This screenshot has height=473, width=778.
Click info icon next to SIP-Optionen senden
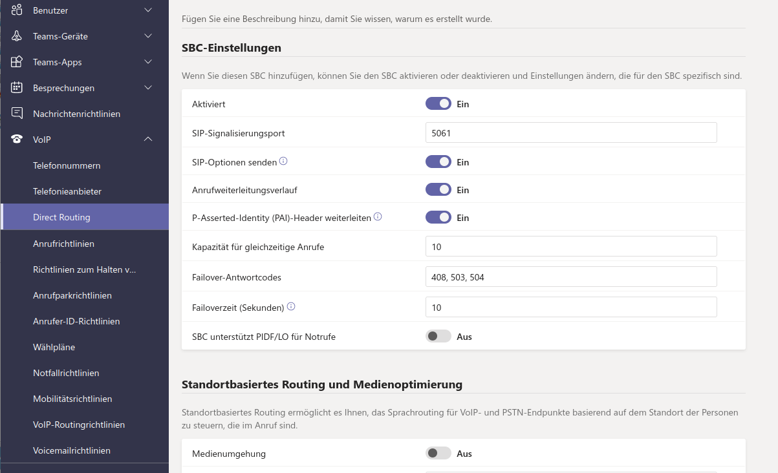coord(283,162)
